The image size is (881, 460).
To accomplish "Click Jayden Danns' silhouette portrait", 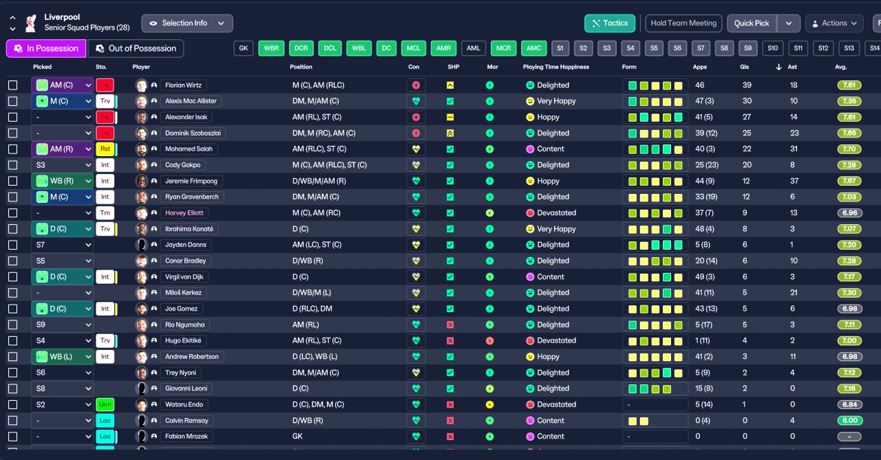I will pyautogui.click(x=142, y=245).
